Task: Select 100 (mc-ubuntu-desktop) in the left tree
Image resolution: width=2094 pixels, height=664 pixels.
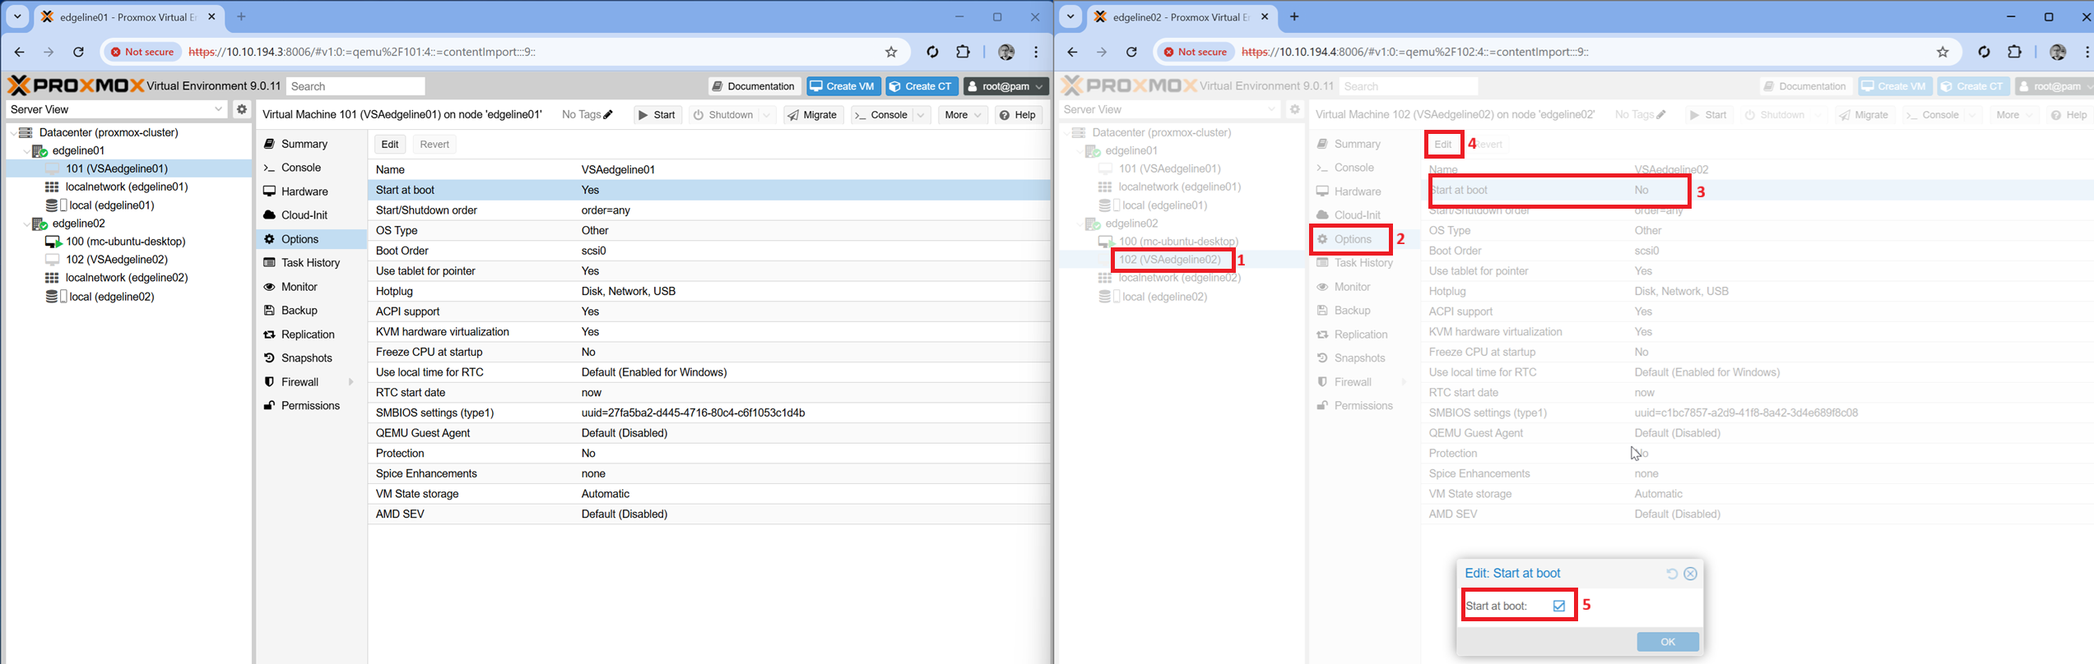Action: tap(126, 242)
